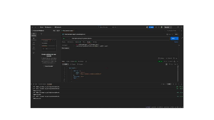
Task: Open the response more options ellipsis
Action: pyautogui.click(x=177, y=61)
